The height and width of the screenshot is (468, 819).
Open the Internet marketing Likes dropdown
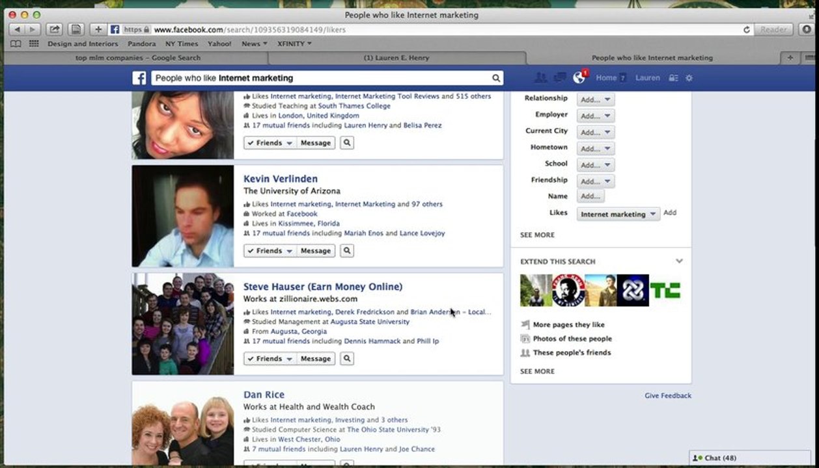tap(618, 214)
